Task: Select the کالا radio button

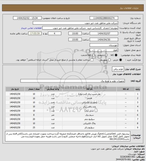Action: click(x=116, y=55)
